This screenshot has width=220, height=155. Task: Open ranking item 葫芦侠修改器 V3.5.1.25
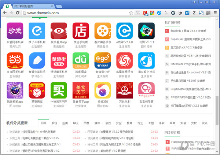click(191, 56)
